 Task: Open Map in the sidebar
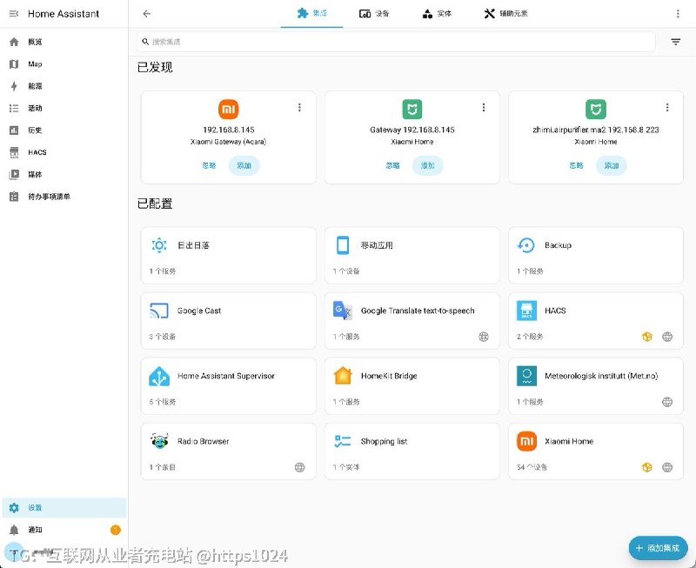pos(64,63)
